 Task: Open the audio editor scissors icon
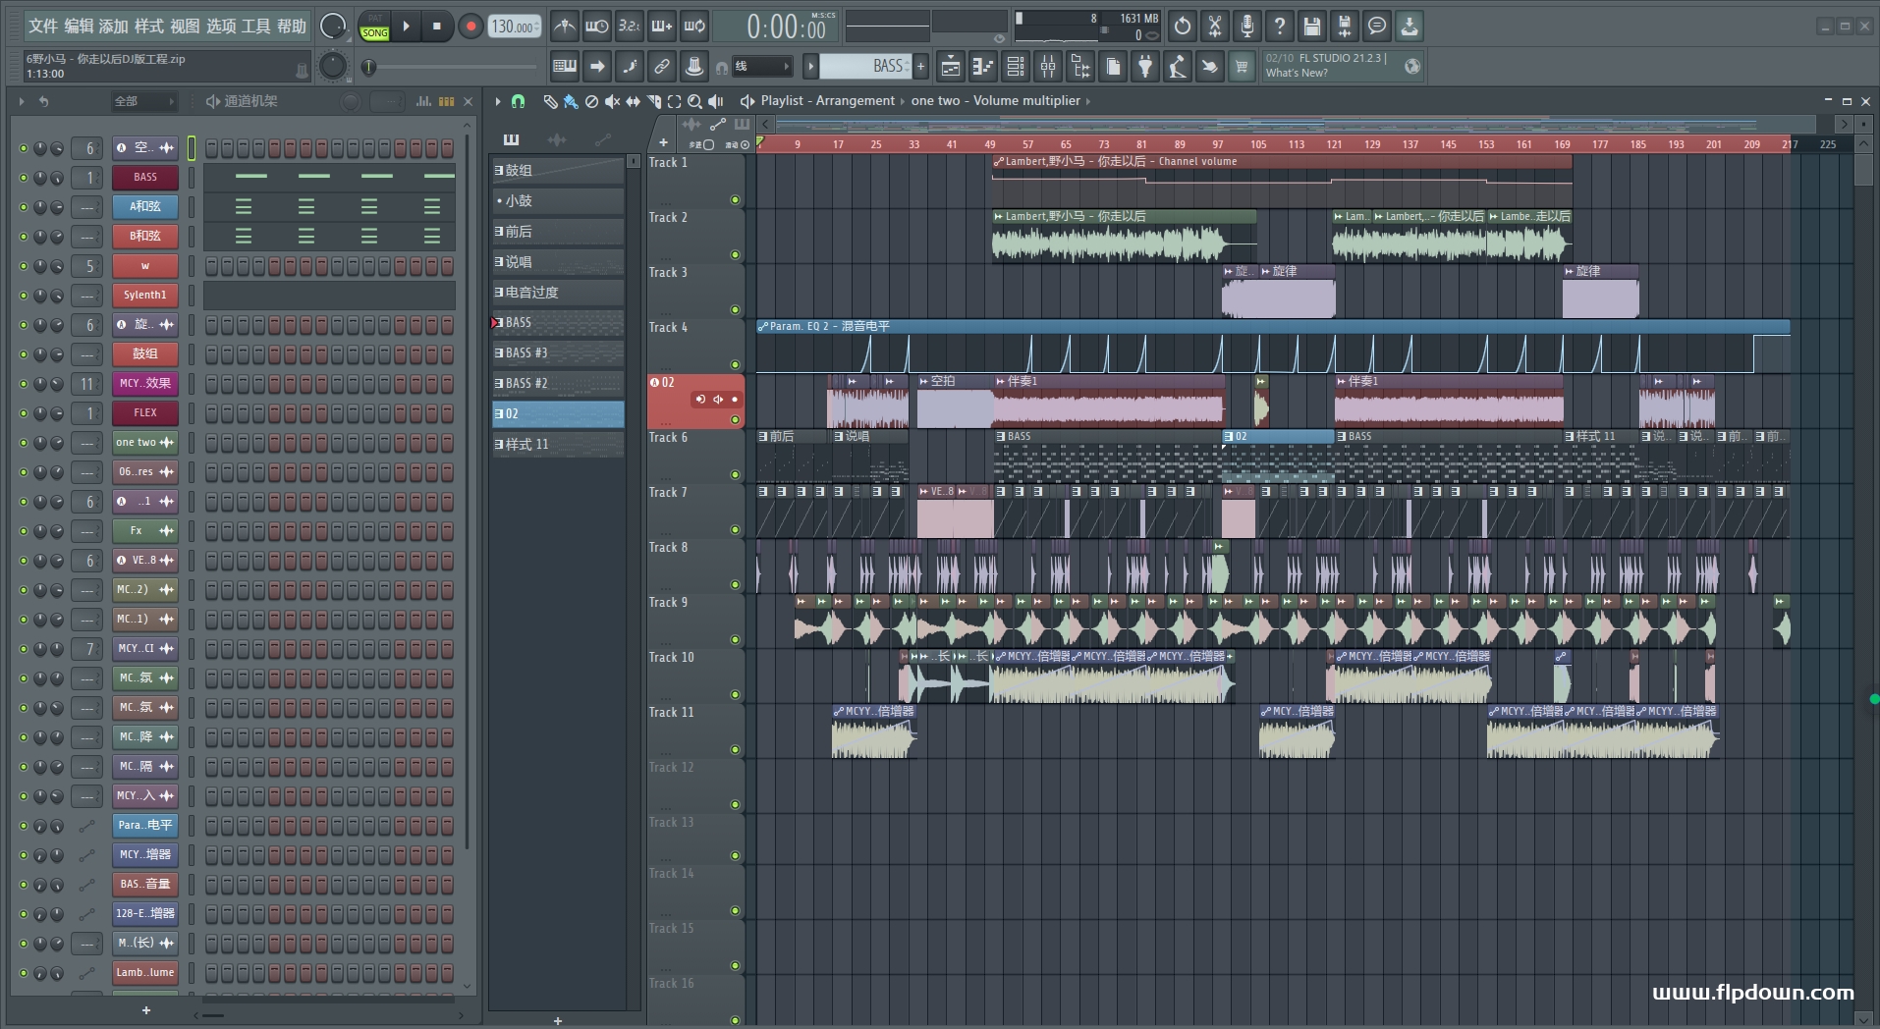1215,27
